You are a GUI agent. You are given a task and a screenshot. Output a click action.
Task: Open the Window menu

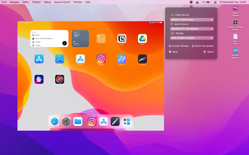[x=78, y=2]
